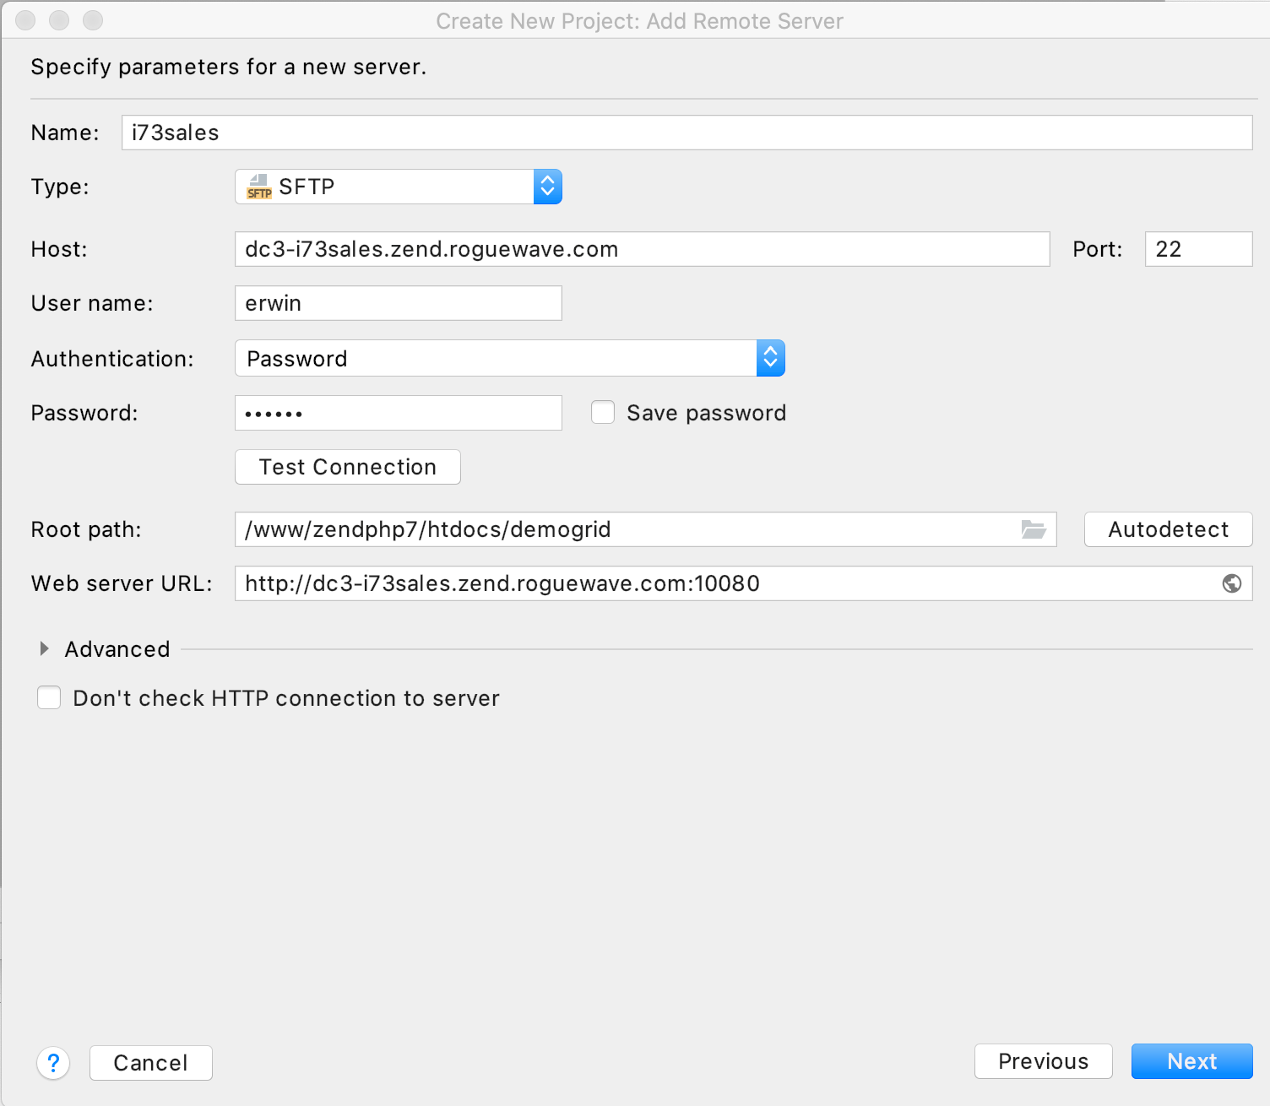Open the Type SFTP dropdown
This screenshot has height=1106, width=1270.
[x=399, y=187]
